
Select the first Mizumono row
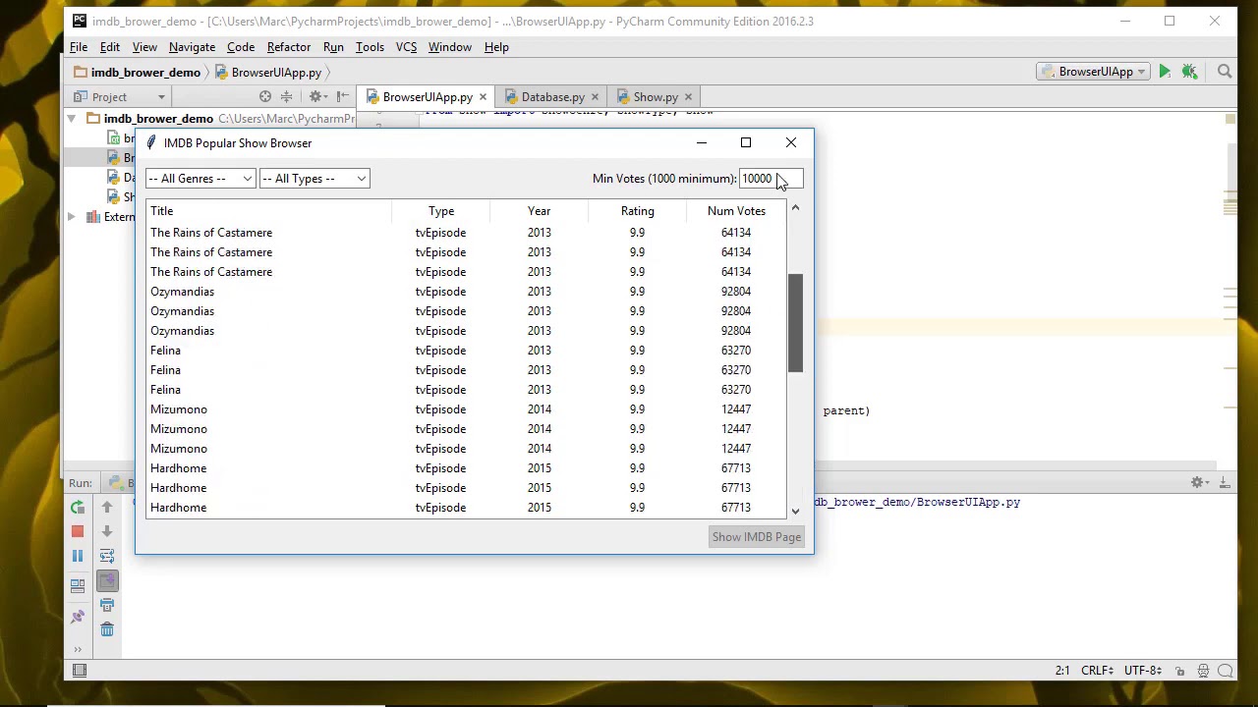tap(466, 409)
